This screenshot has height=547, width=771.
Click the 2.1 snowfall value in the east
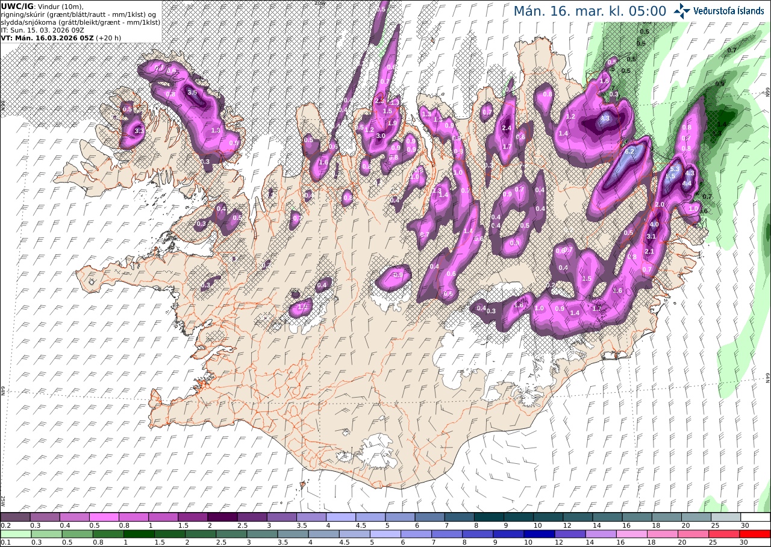(649, 252)
